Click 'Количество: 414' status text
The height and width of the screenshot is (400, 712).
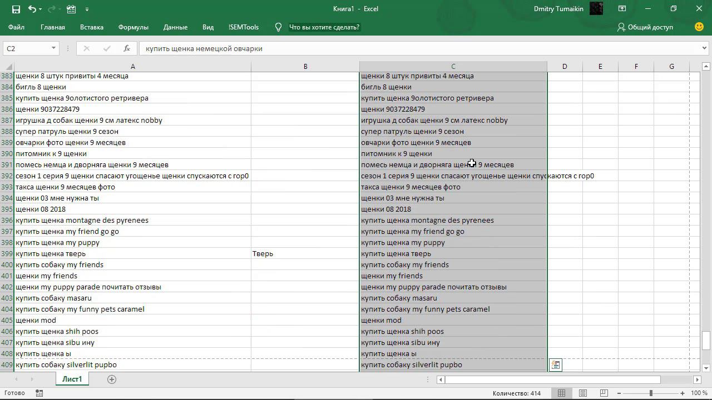pyautogui.click(x=517, y=393)
